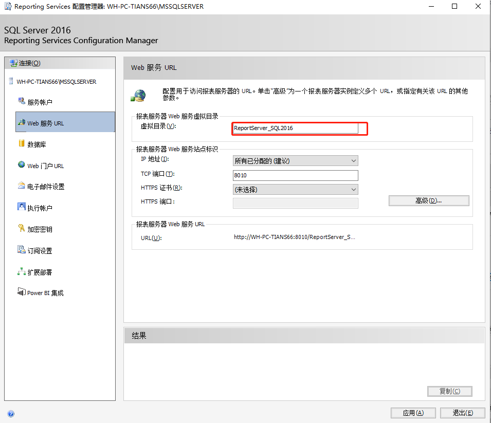Select the Web 服务 URL page
491x423 pixels.
click(65, 122)
